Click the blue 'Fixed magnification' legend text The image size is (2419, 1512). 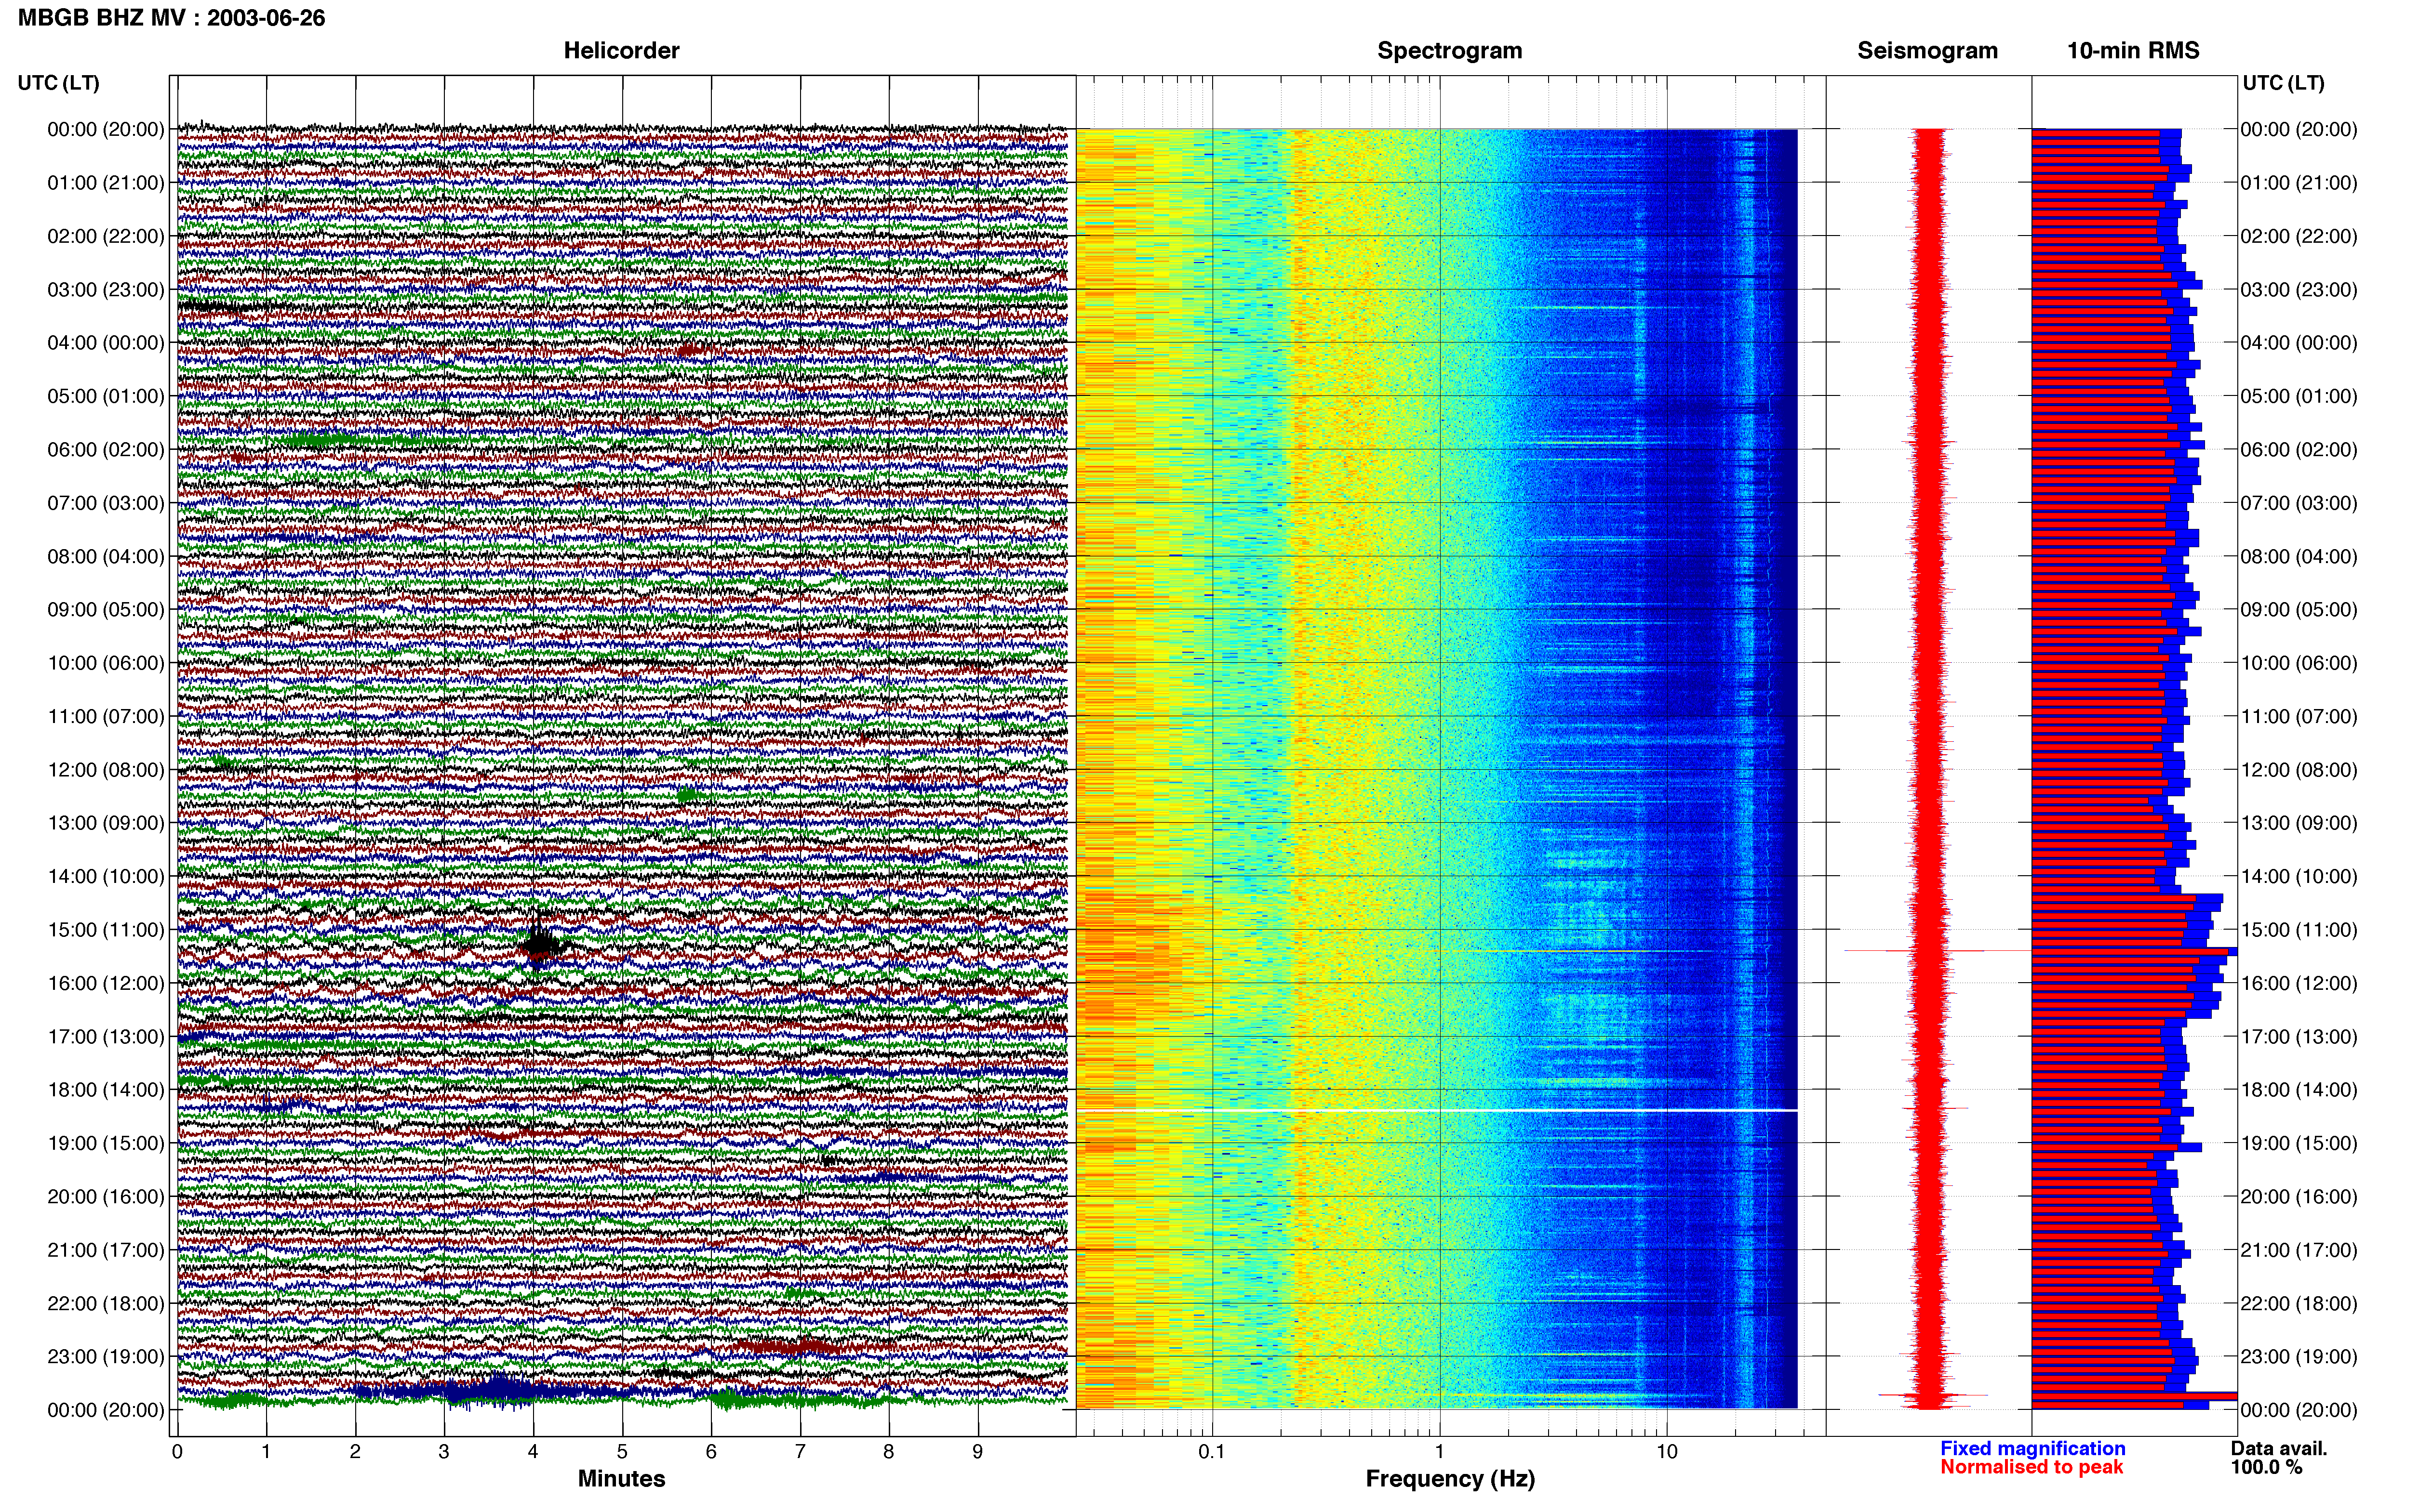click(x=2032, y=1448)
